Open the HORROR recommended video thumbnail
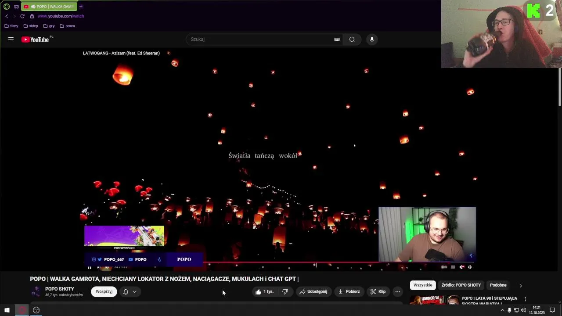This screenshot has width=562, height=316. [x=434, y=300]
